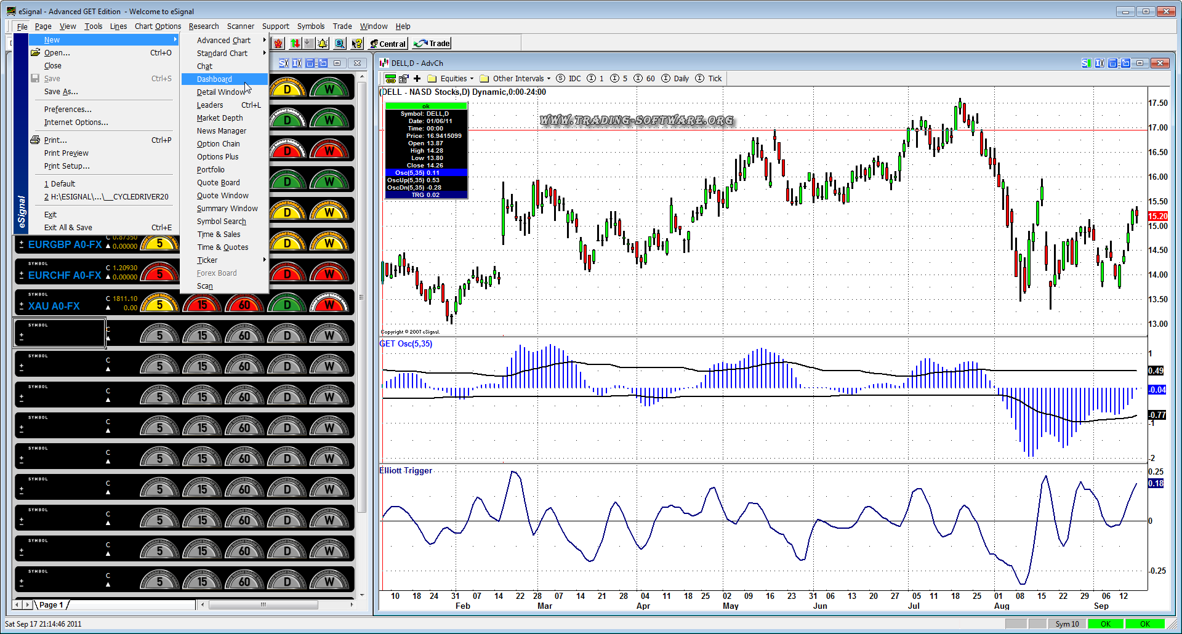Click the chart properties icon beside link icon
1182x634 pixels.
pyautogui.click(x=404, y=79)
